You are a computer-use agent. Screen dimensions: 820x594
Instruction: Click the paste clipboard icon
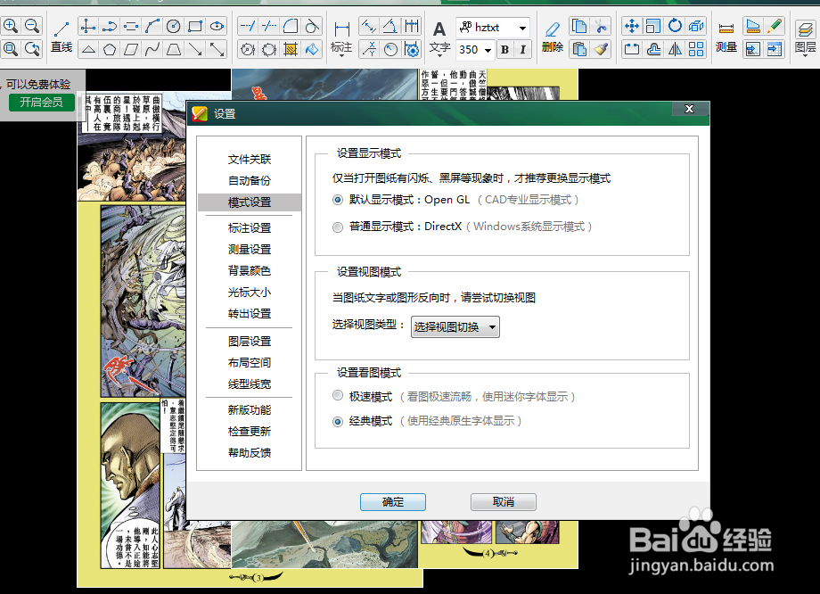579,50
